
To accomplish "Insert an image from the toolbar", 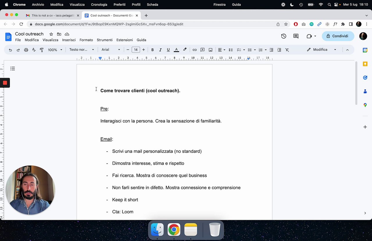I will [x=210, y=50].
